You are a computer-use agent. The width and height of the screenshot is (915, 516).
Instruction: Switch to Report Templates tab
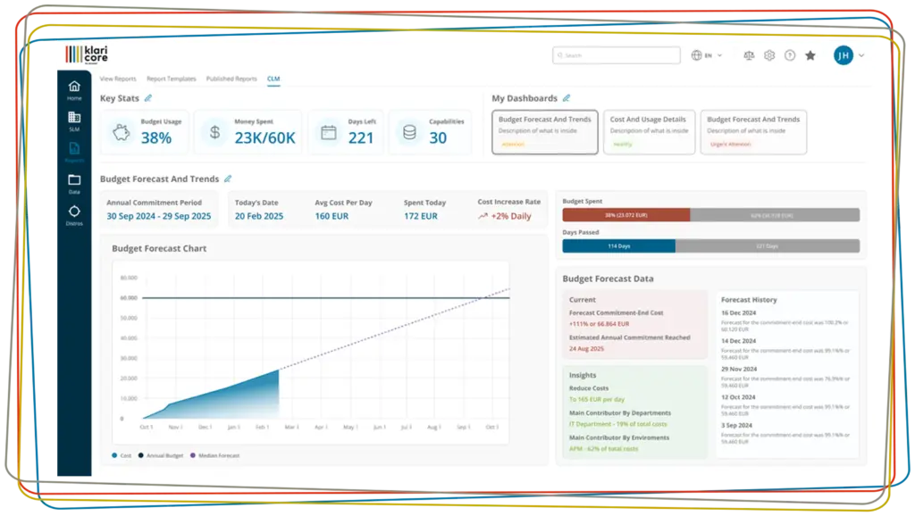171,79
